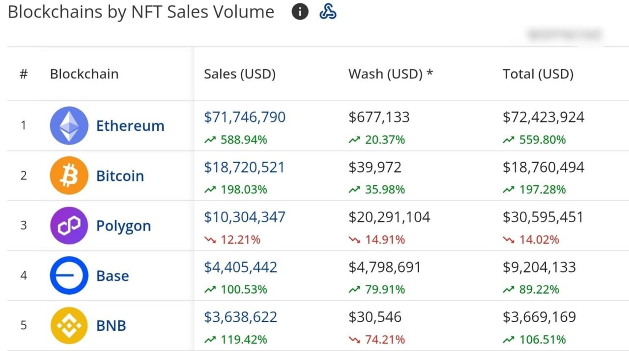Viewport: 629px width, 351px height.
Task: Click the info icon beside the title
Action: coord(300,11)
